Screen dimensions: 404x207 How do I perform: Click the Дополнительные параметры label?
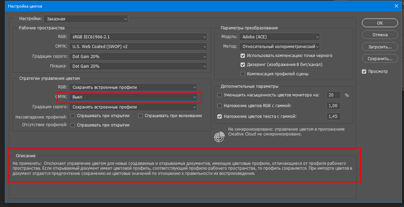click(250, 86)
